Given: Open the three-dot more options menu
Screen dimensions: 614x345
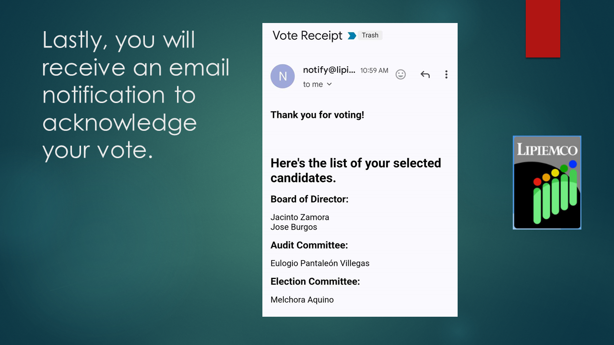Looking at the screenshot, I should click(446, 74).
